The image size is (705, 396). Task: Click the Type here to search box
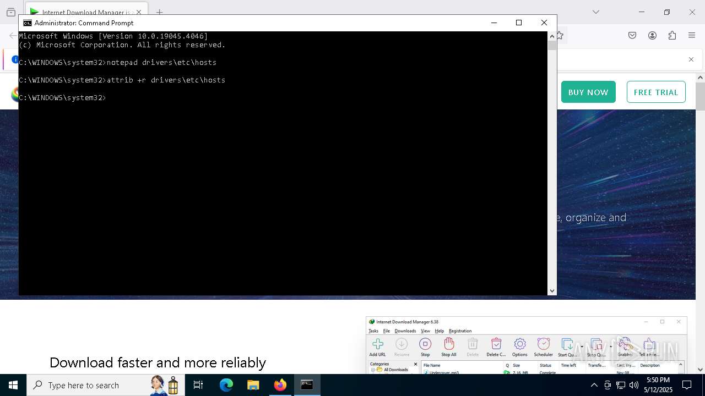coord(105,385)
